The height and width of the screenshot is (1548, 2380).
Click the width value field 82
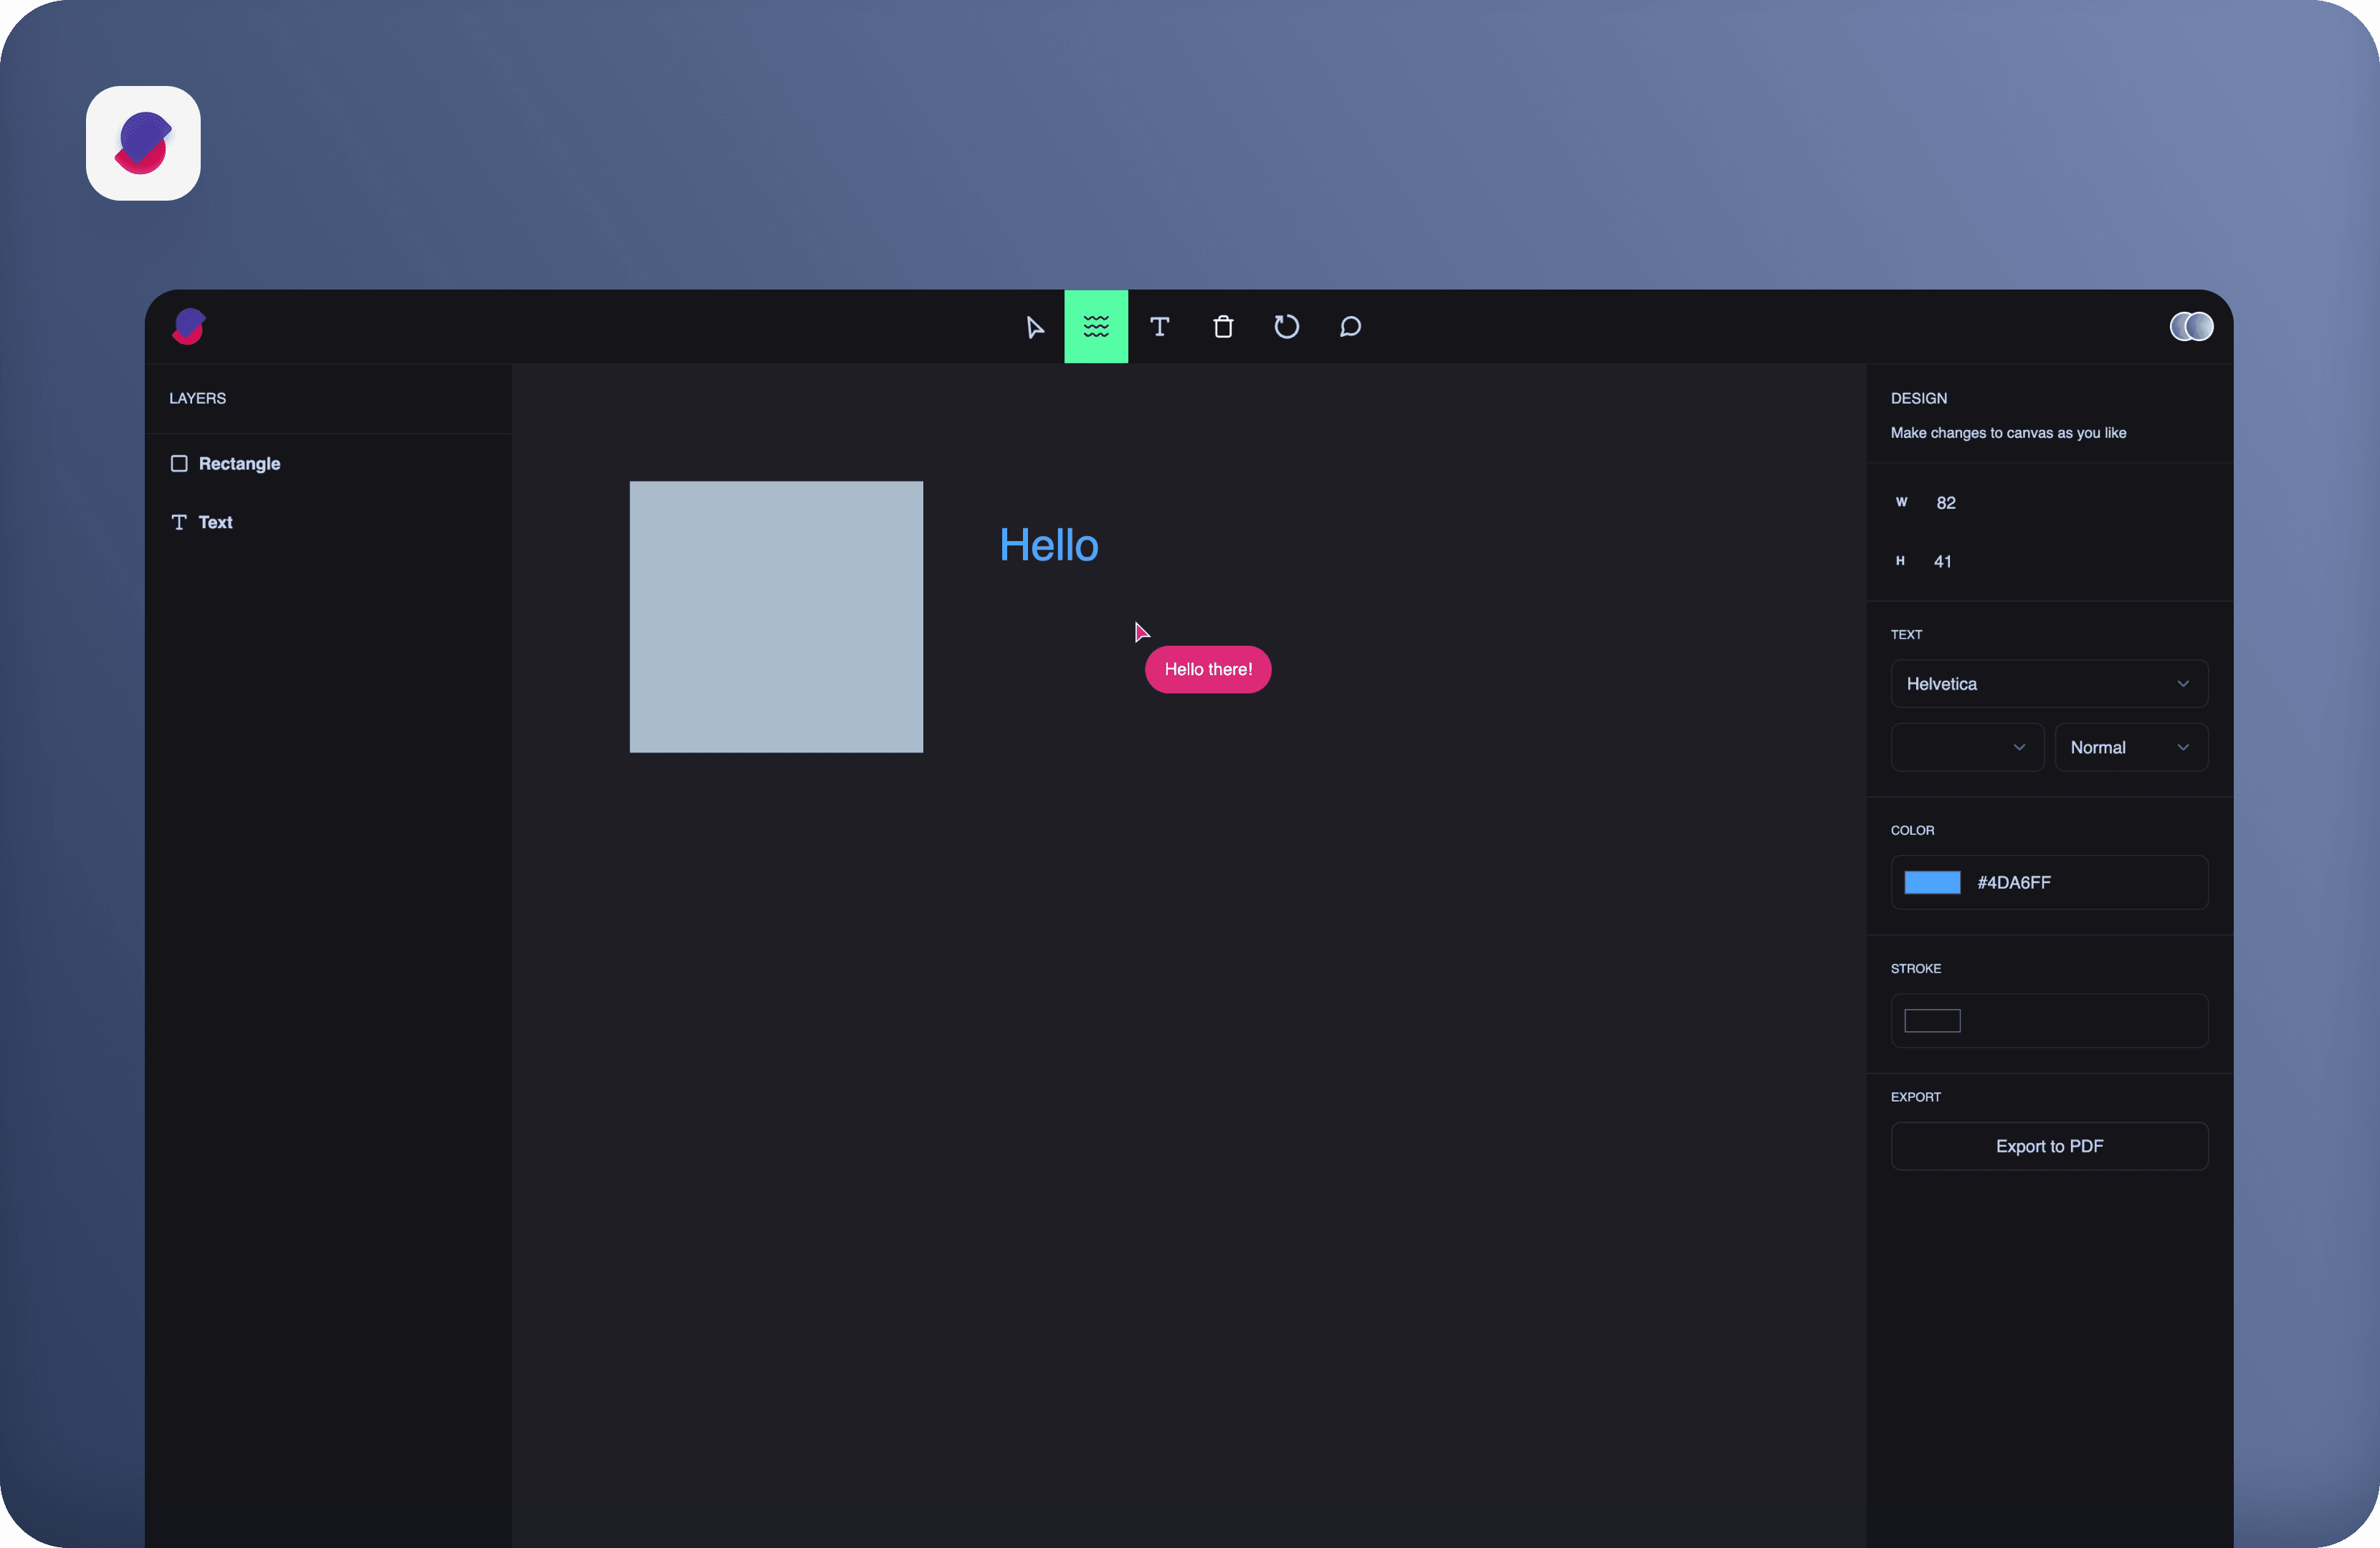pos(1945,503)
